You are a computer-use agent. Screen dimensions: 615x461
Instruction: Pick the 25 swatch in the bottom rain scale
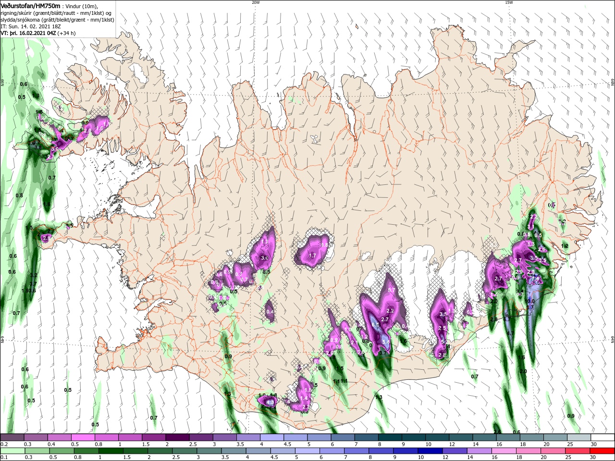577,451
